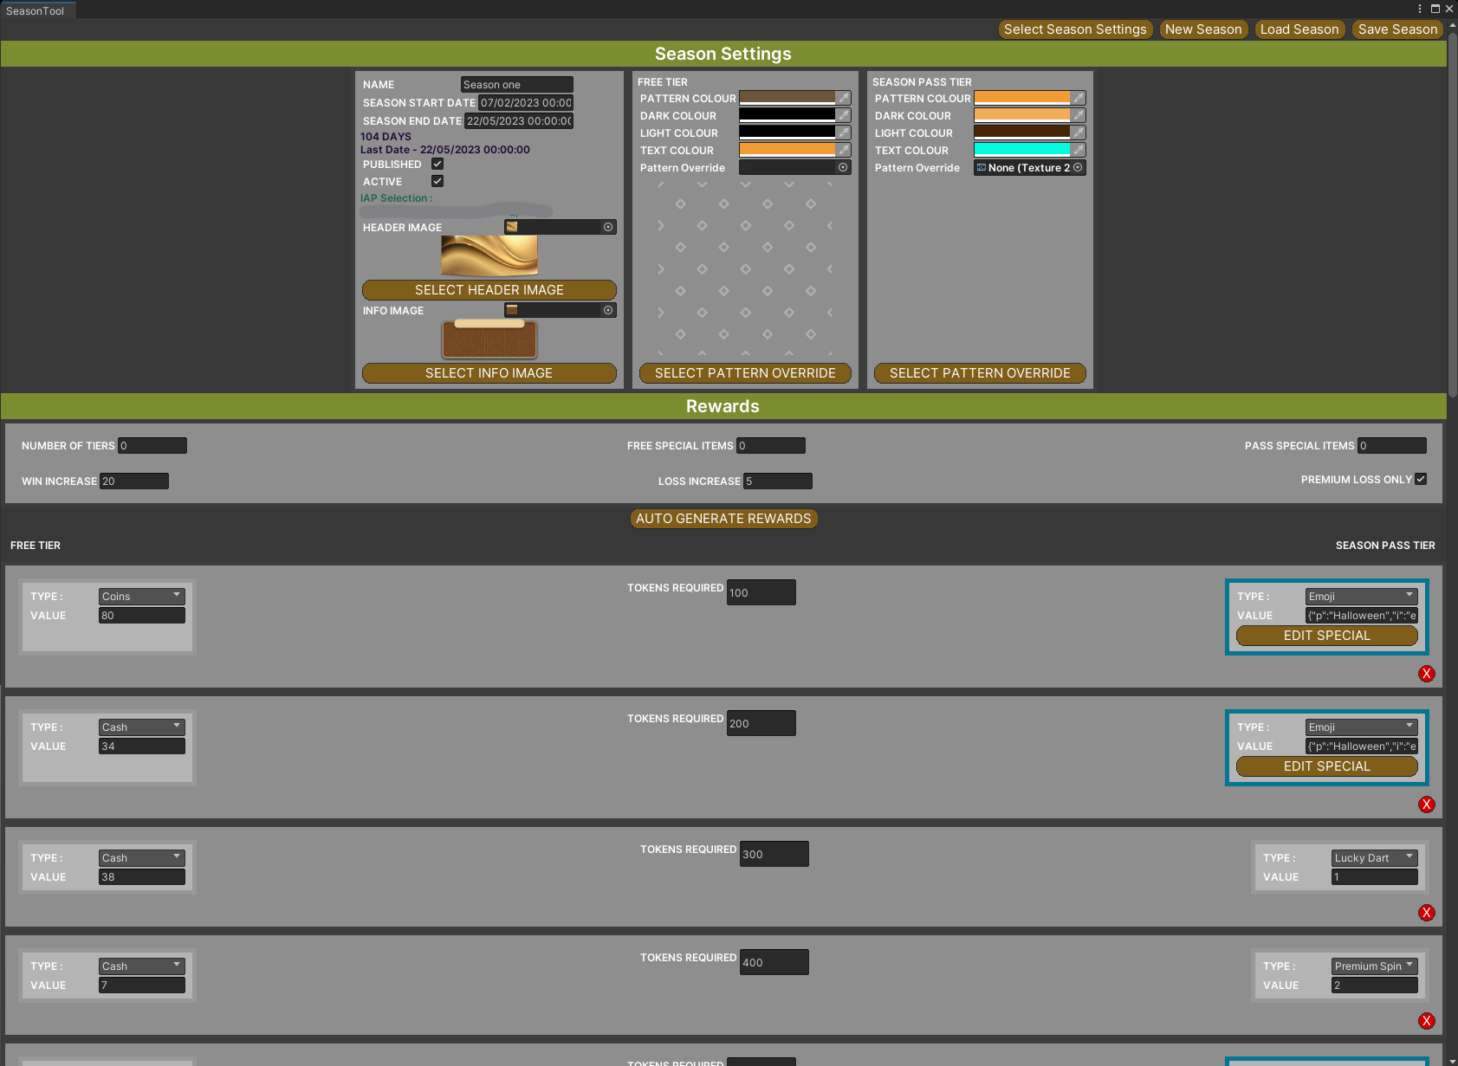Open the window options menu at top right

(1418, 8)
